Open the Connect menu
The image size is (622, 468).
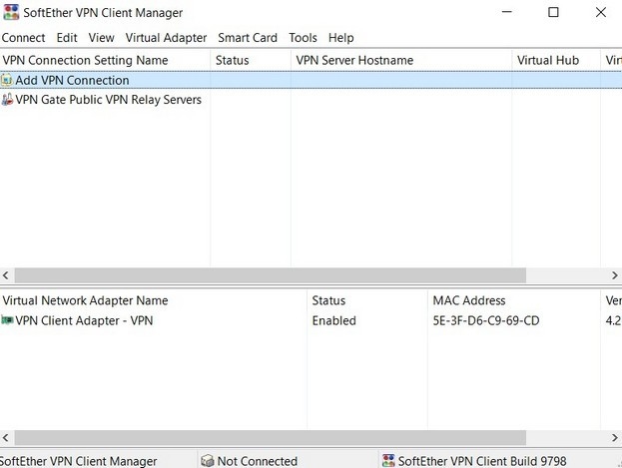click(23, 38)
